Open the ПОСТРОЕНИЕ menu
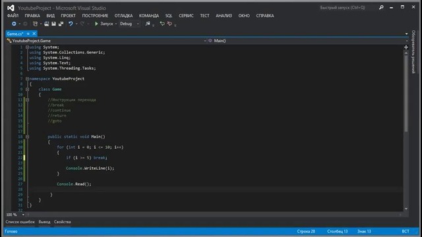Image resolution: width=422 pixels, height=237 pixels. 95,16
